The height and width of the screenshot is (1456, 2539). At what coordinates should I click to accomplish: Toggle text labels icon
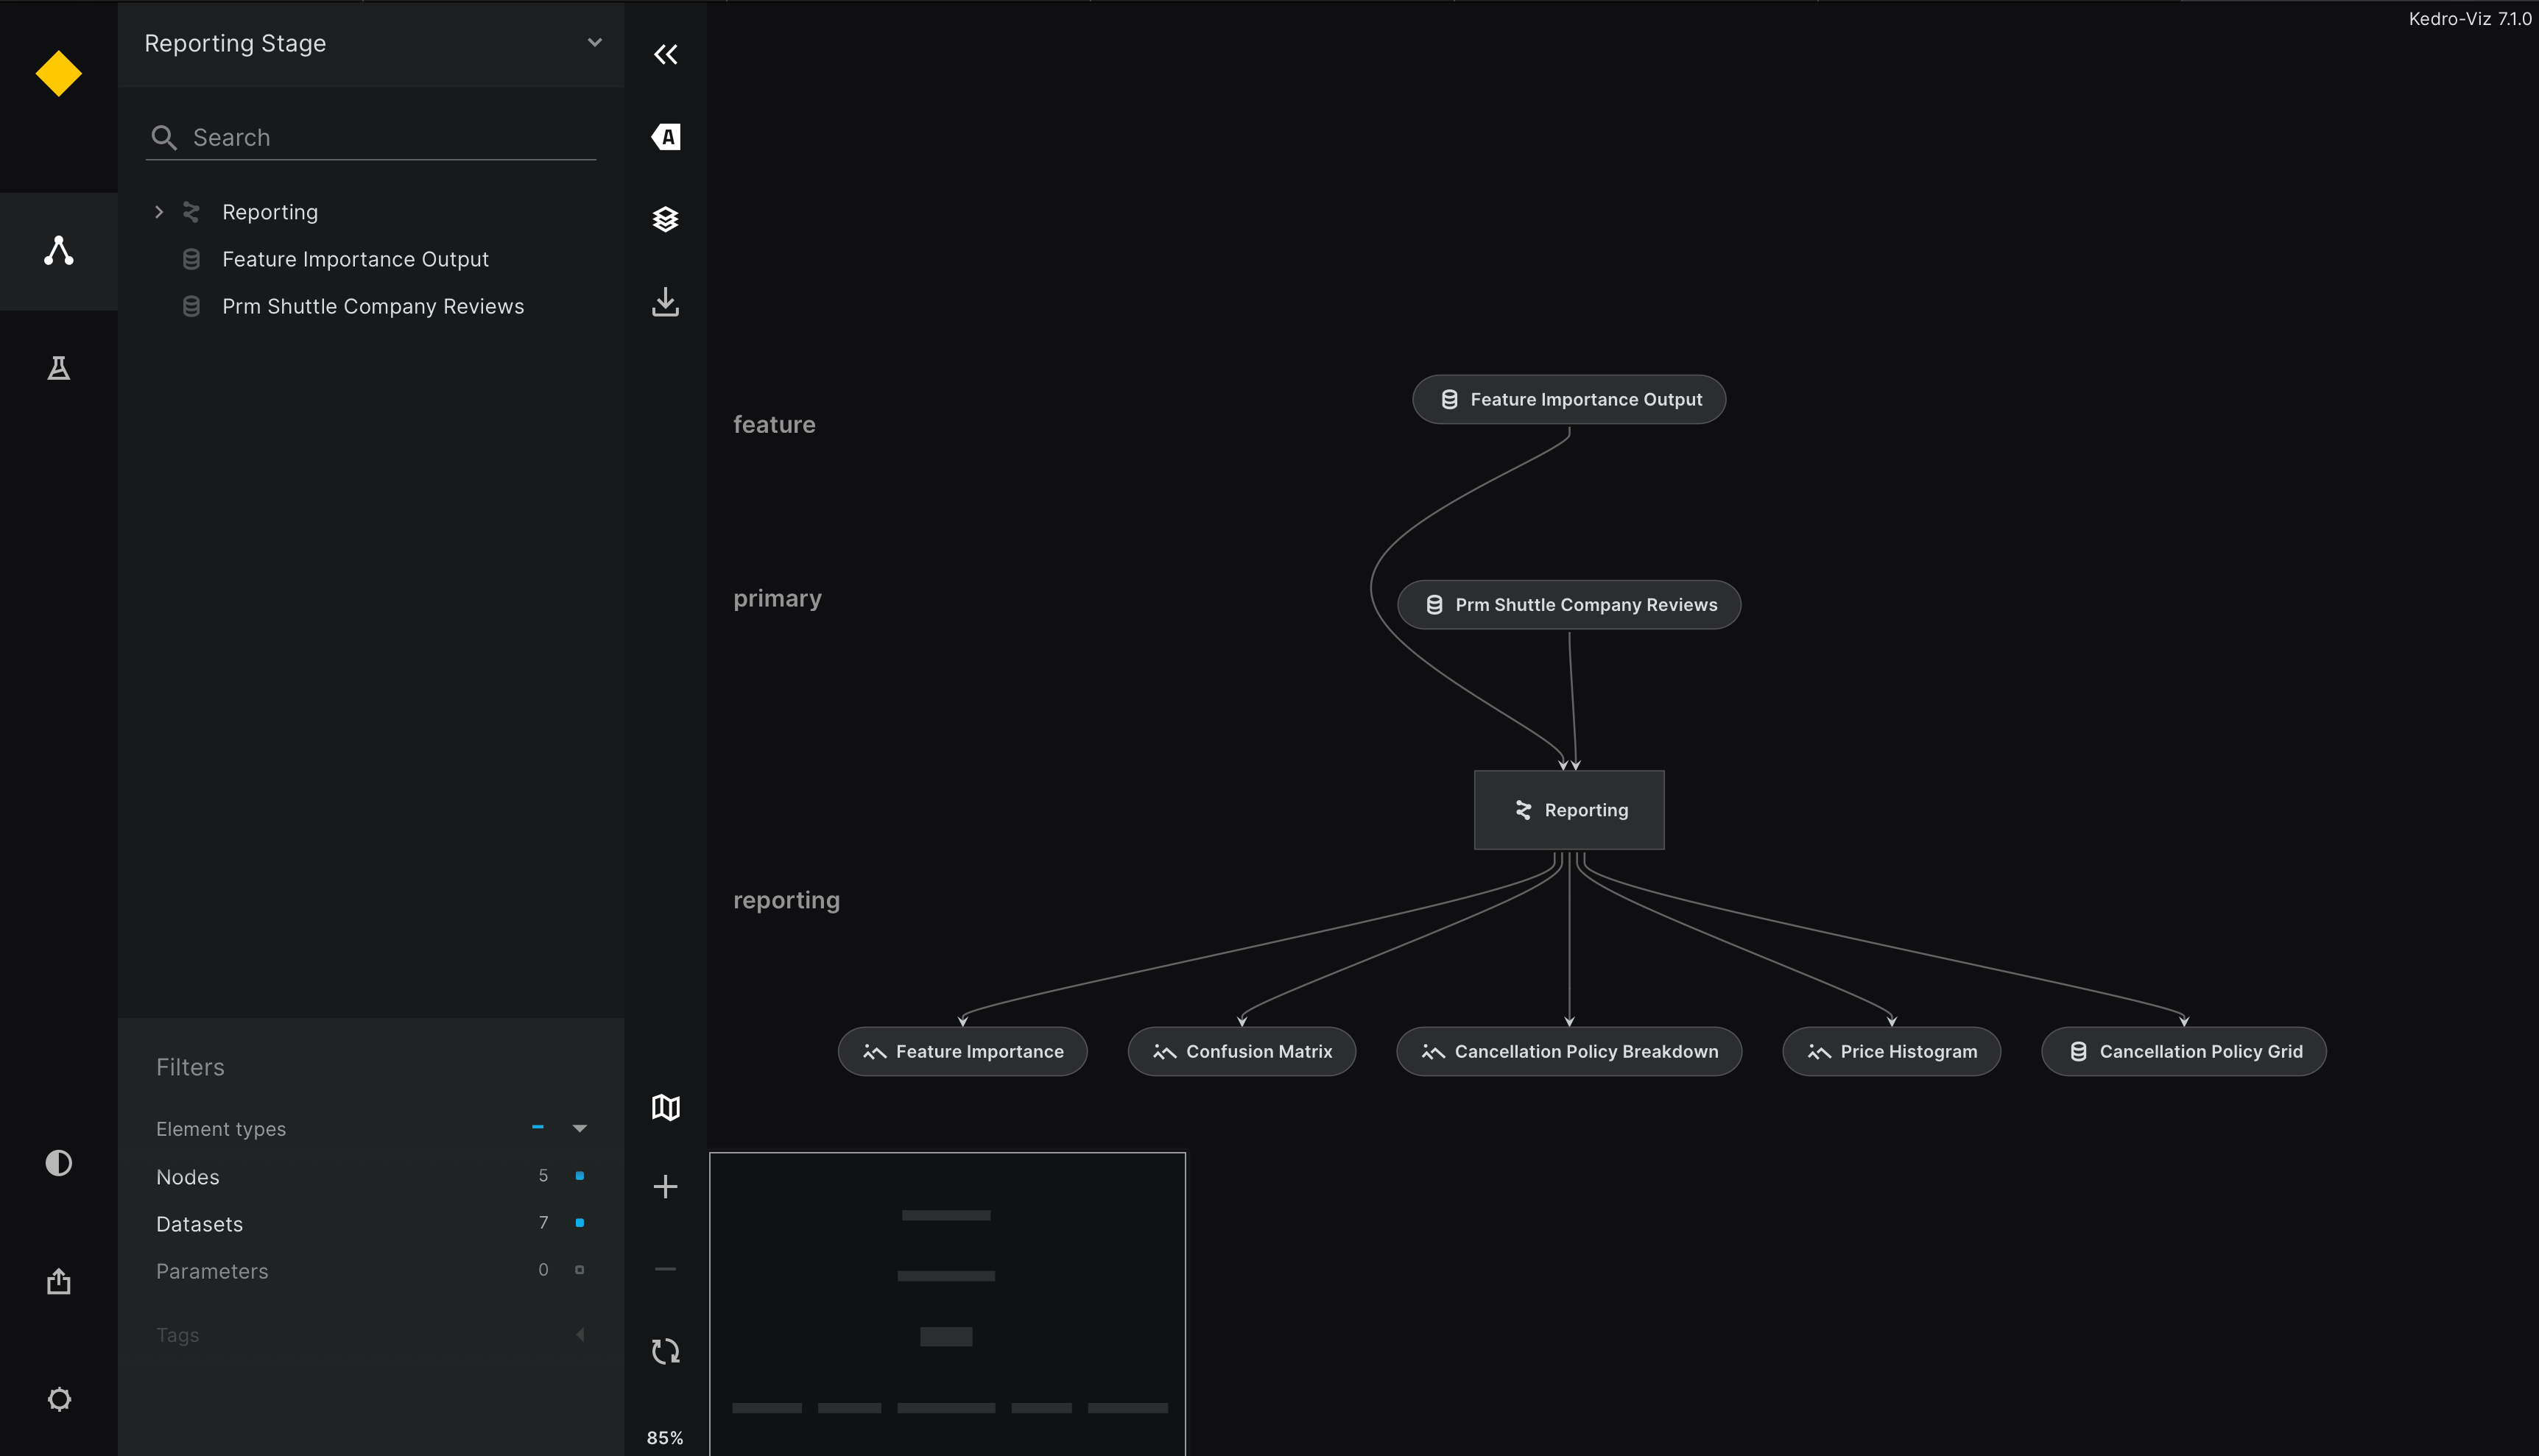(x=665, y=137)
